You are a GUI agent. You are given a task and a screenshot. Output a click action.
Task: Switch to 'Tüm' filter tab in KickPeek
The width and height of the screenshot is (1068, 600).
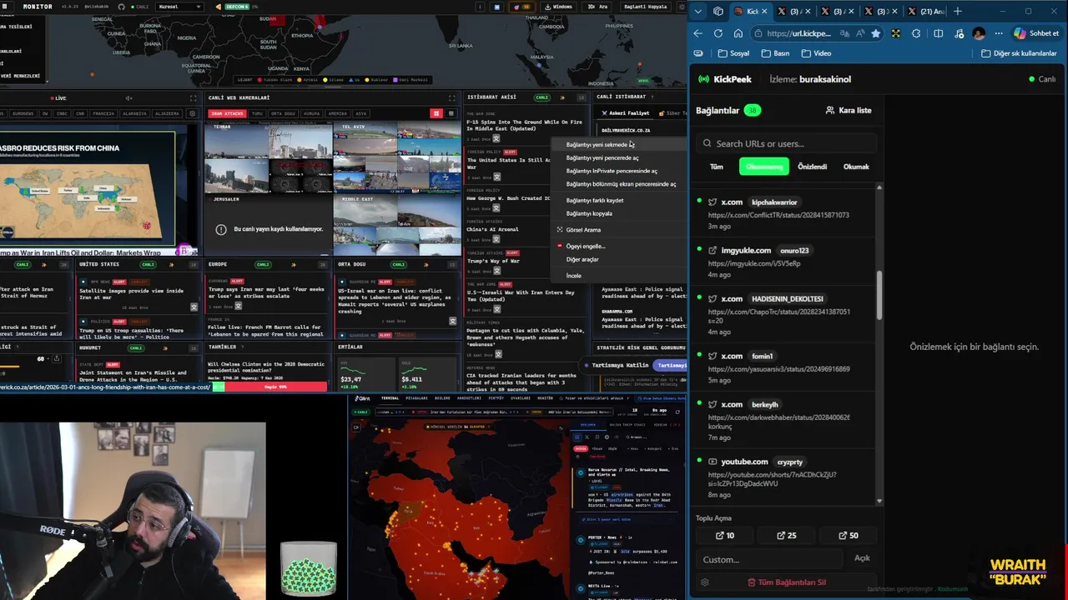(717, 167)
